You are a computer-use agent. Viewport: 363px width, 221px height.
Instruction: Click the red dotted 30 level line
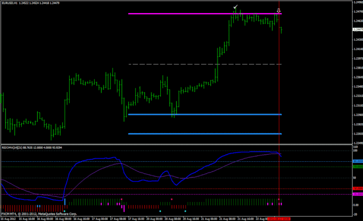tap(176, 189)
